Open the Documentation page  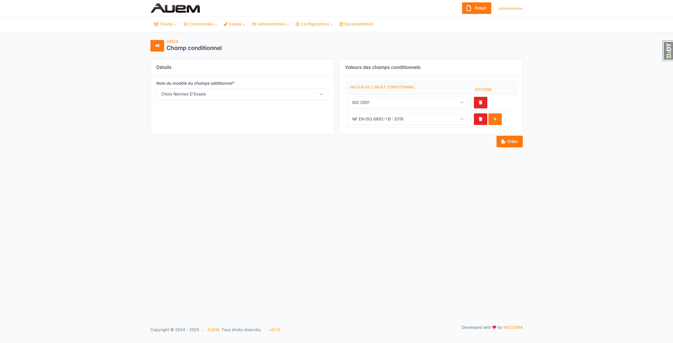click(x=356, y=24)
